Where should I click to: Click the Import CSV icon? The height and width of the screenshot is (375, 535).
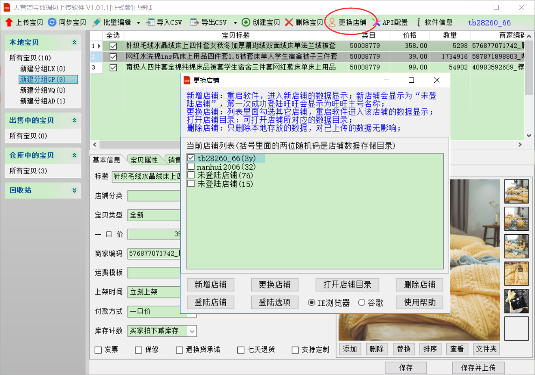click(x=150, y=22)
